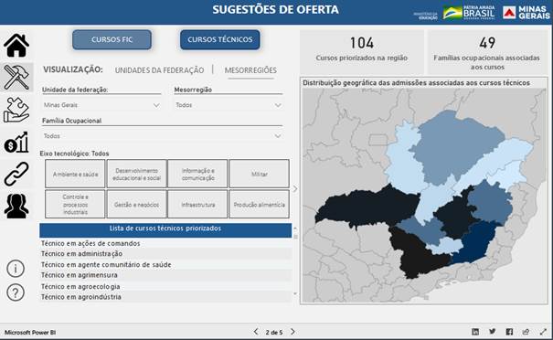Image resolution: width=553 pixels, height=340 pixels.
Task: Open the chain link icon page
Action: pyautogui.click(x=16, y=174)
